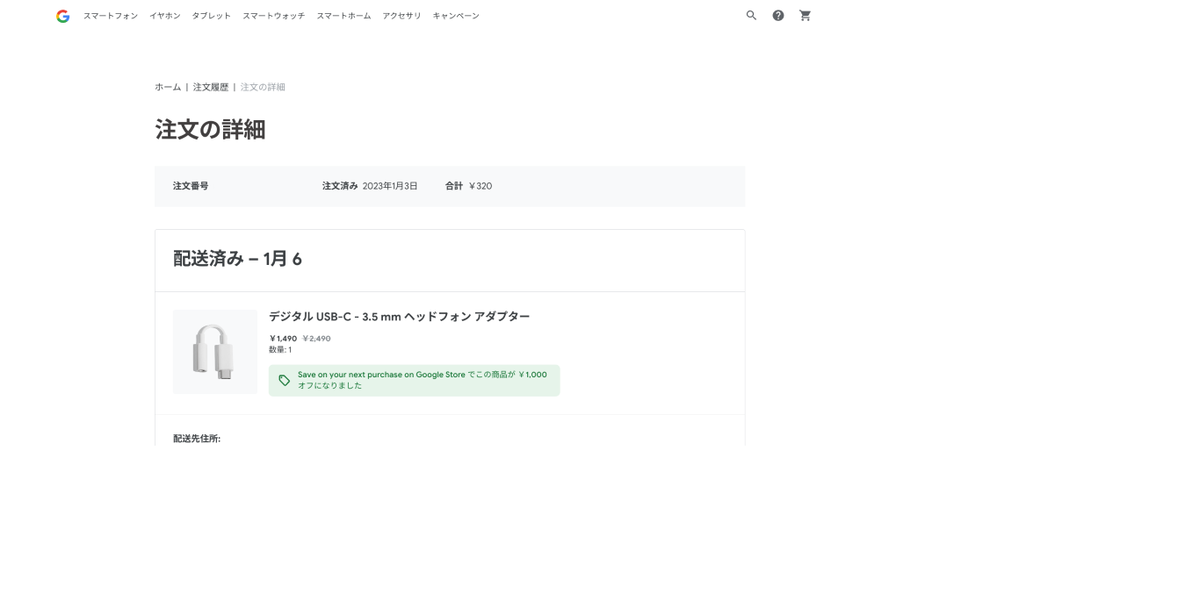Viewport: 1200px width, 594px height.
Task: Open the アクセサリ menu
Action: 401,16
